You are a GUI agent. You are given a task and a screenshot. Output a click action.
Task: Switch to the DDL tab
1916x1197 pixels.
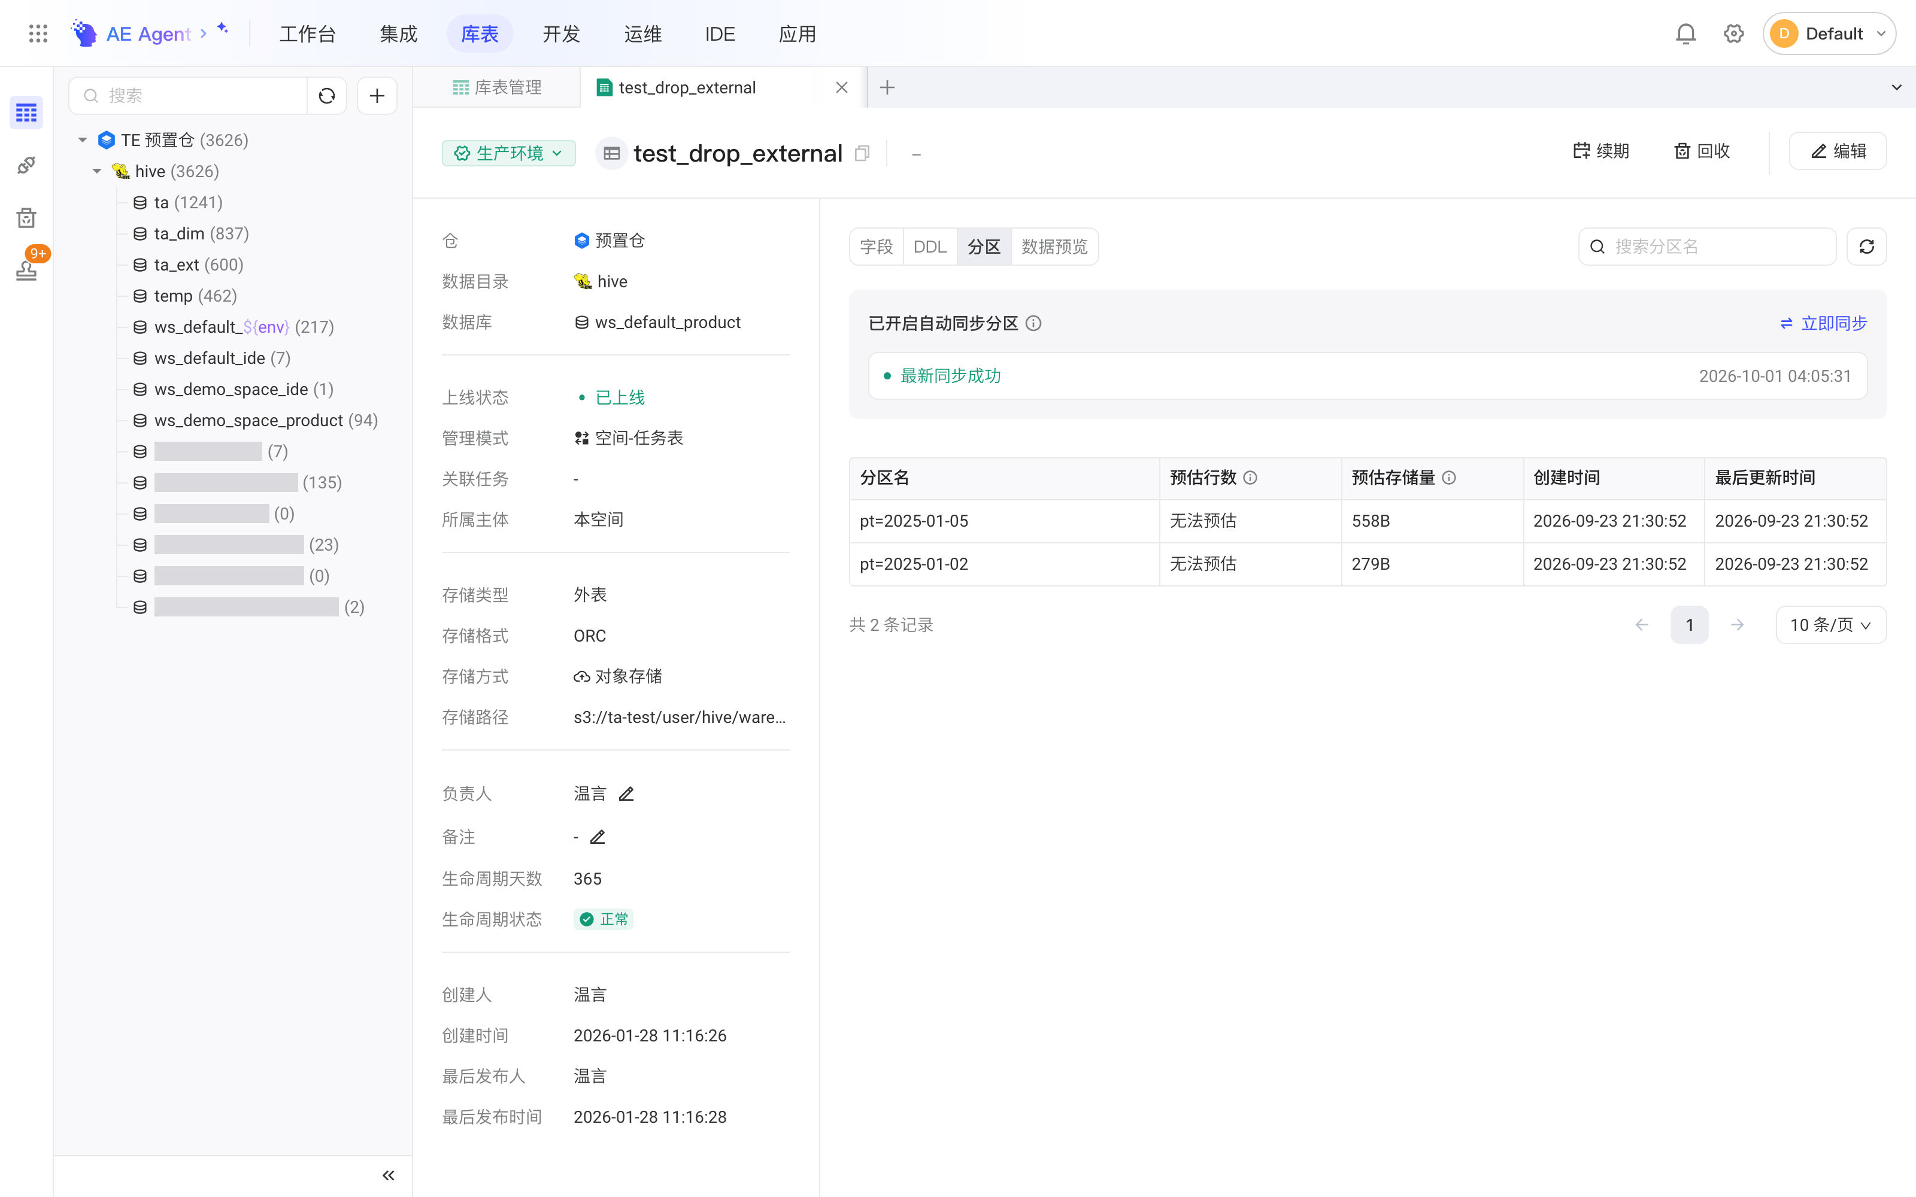click(x=929, y=247)
